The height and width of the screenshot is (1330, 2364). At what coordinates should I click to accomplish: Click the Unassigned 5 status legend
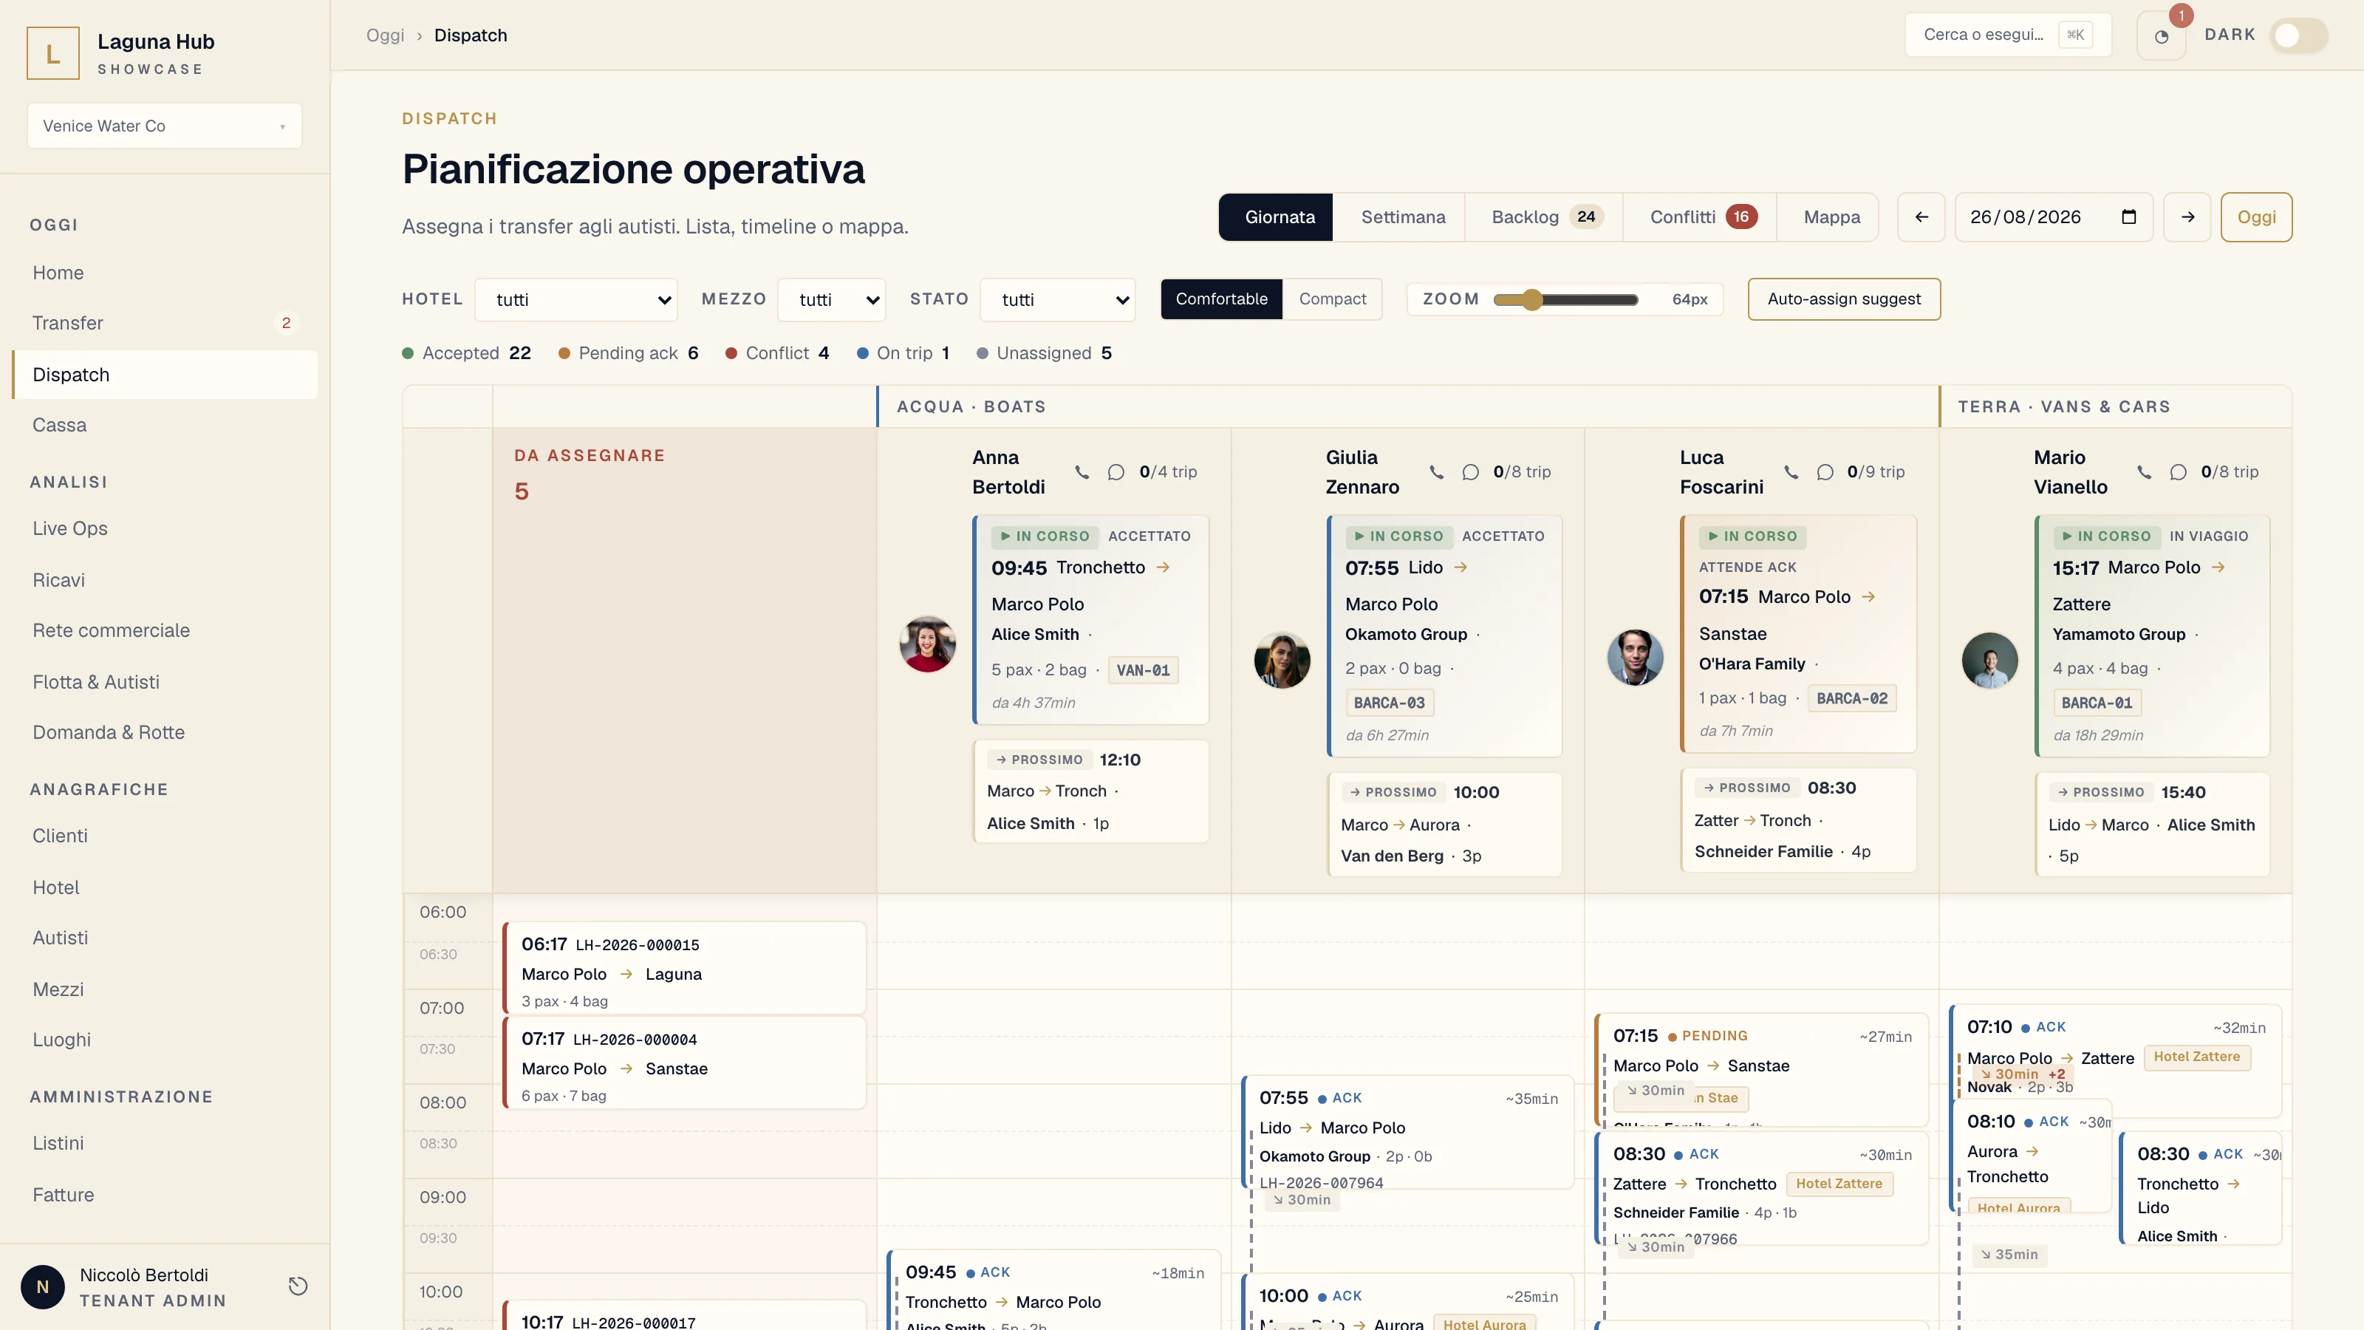click(1045, 353)
